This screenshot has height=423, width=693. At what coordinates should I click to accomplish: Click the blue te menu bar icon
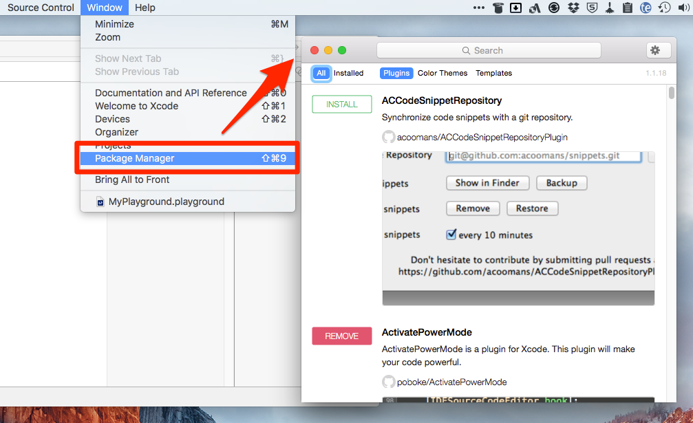coord(646,8)
